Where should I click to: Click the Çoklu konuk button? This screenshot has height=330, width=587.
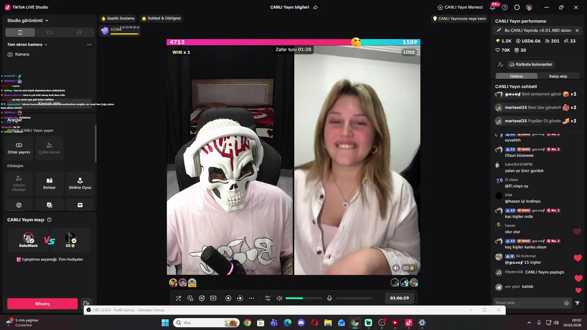click(50, 148)
